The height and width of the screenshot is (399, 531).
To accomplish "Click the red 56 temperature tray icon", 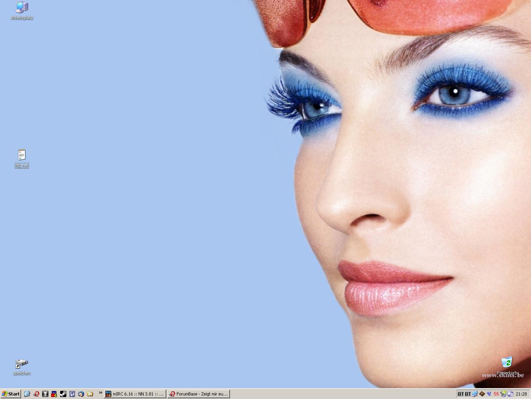I will [x=496, y=394].
